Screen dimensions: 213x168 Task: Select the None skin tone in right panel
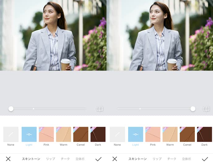[117, 134]
